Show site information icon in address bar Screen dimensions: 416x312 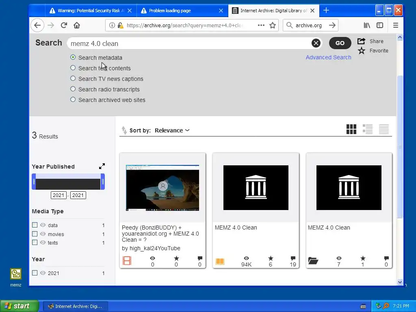pyautogui.click(x=112, y=26)
